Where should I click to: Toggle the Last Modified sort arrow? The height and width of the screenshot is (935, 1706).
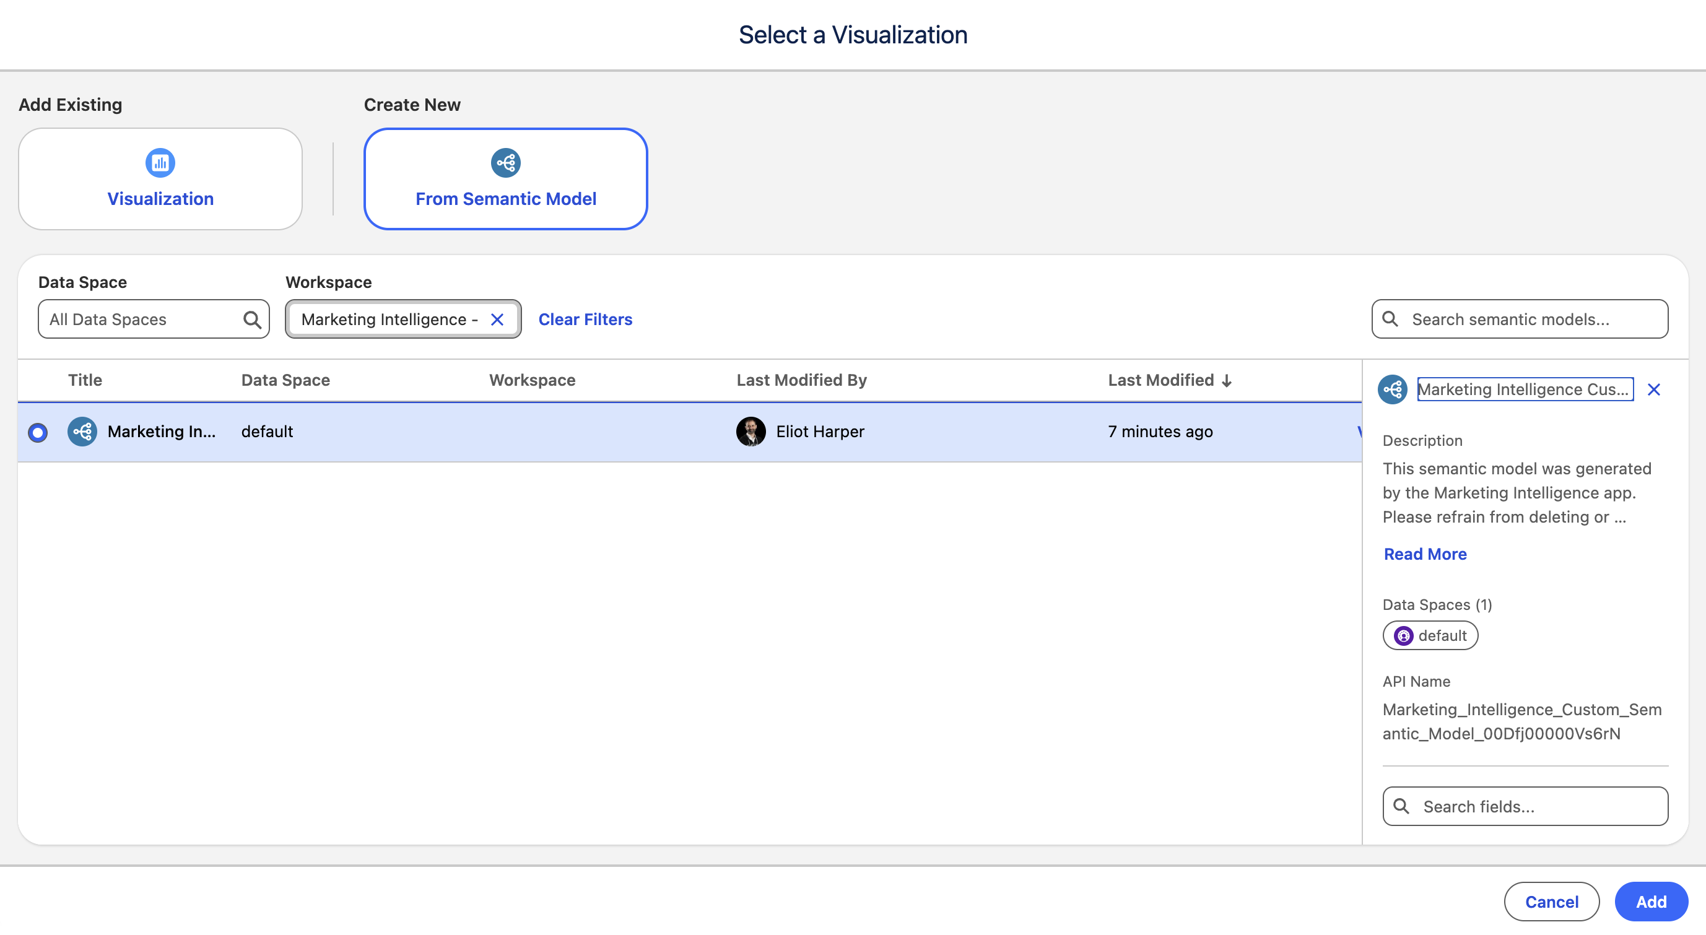pyautogui.click(x=1227, y=381)
